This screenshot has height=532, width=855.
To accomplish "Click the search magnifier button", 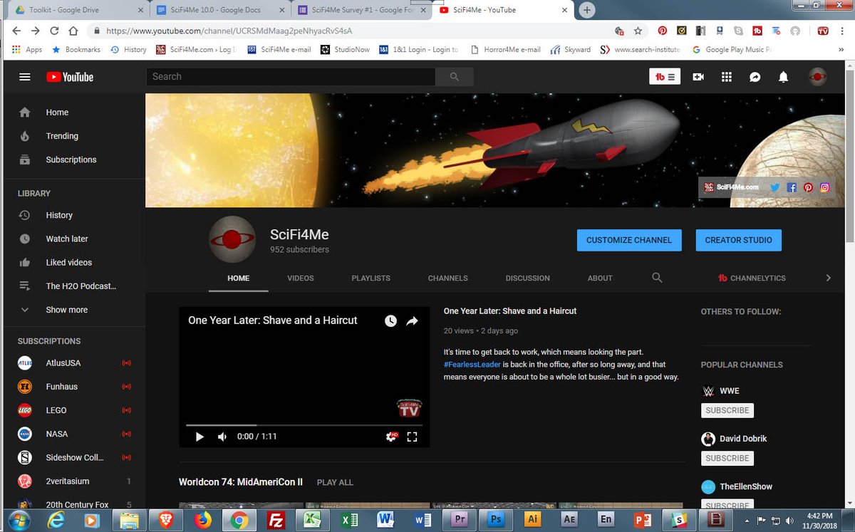I will tap(455, 77).
